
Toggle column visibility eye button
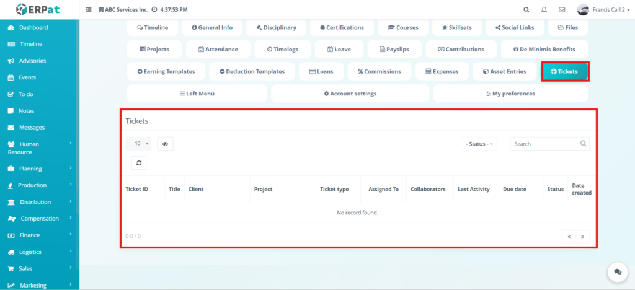click(x=165, y=144)
